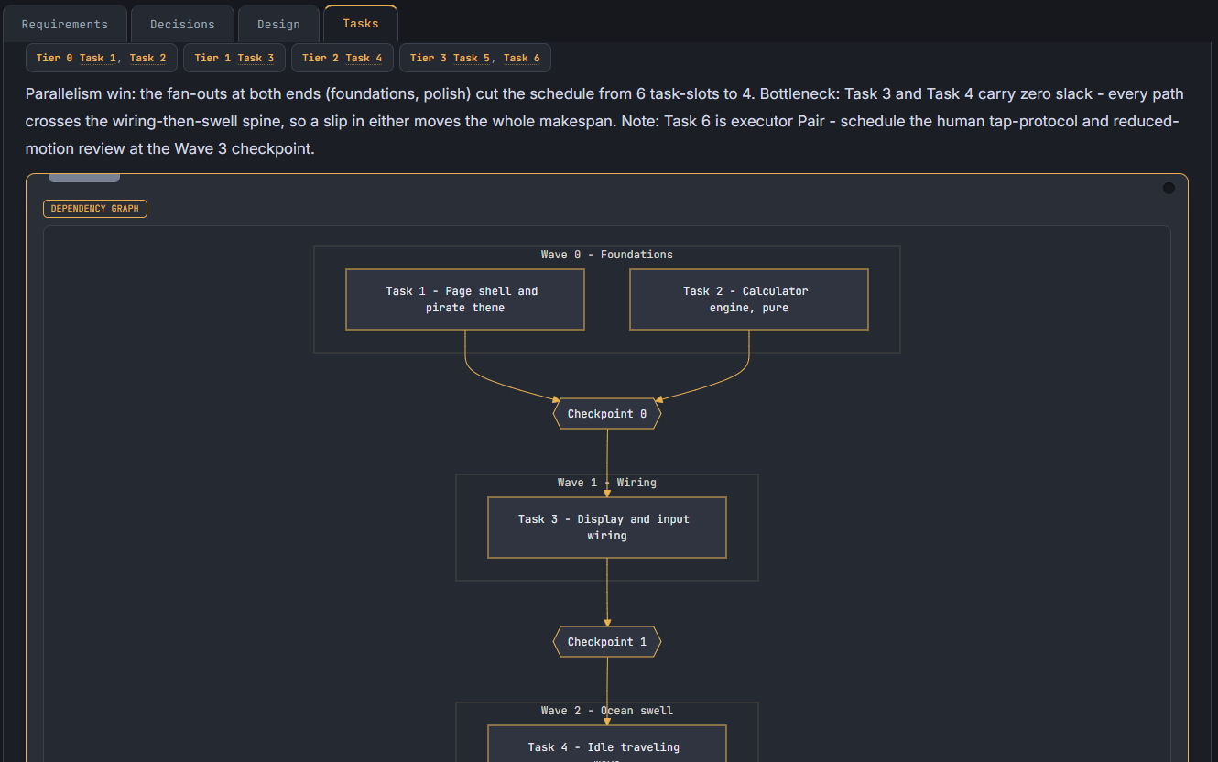This screenshot has width=1218, height=762.
Task: Click the 'Parallelism win' paragraph text
Action: 604,121
